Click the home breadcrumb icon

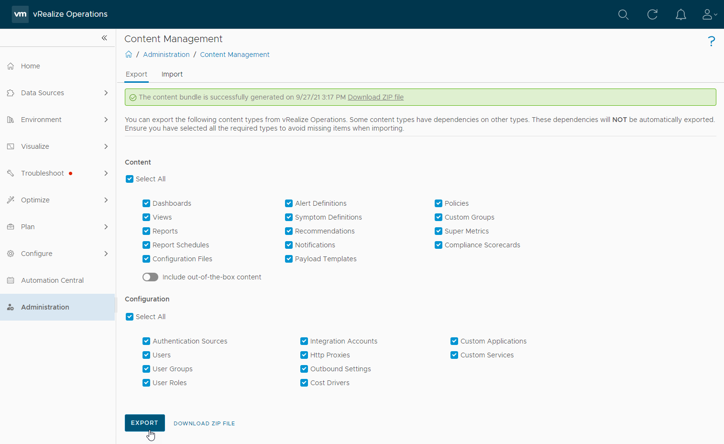click(x=129, y=54)
